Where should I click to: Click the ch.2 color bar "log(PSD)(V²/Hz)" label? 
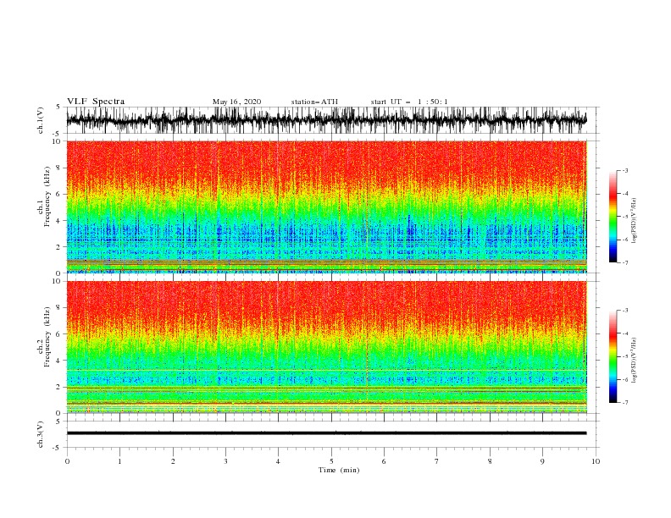pyautogui.click(x=634, y=360)
